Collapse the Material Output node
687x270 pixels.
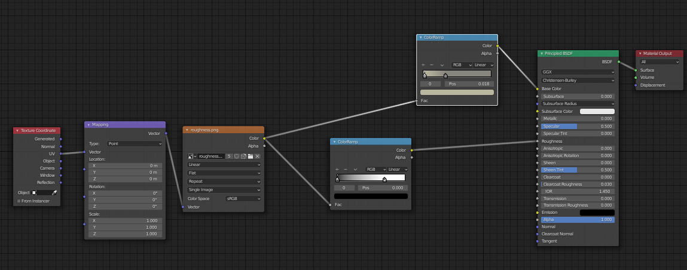tap(640, 53)
